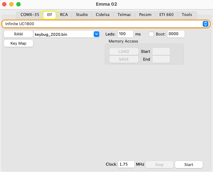Click the RAM button

pos(18,34)
